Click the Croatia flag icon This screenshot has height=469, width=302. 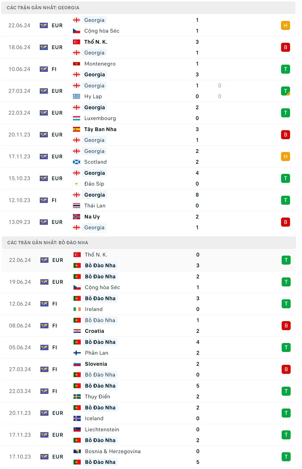[x=77, y=331]
